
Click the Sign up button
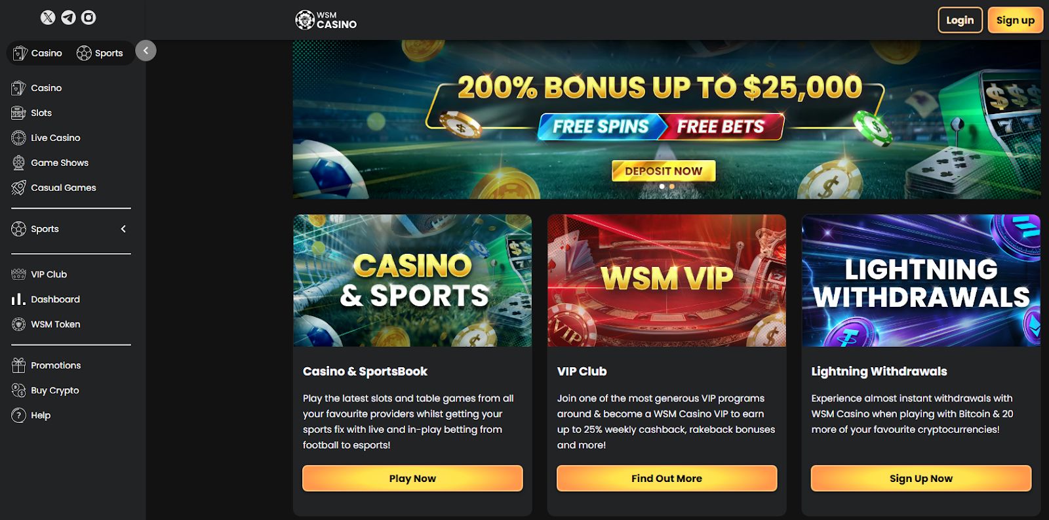(1015, 20)
